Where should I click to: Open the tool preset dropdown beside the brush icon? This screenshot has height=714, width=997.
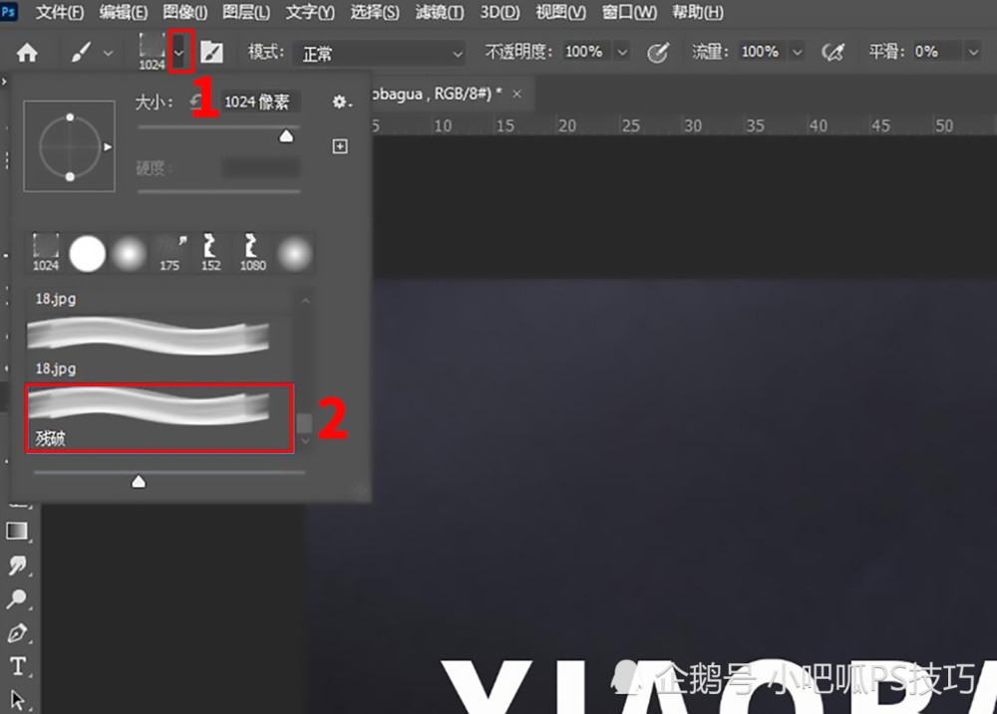[108, 54]
